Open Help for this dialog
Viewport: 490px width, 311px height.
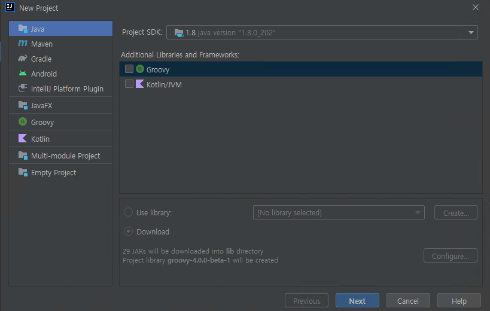[459, 301]
